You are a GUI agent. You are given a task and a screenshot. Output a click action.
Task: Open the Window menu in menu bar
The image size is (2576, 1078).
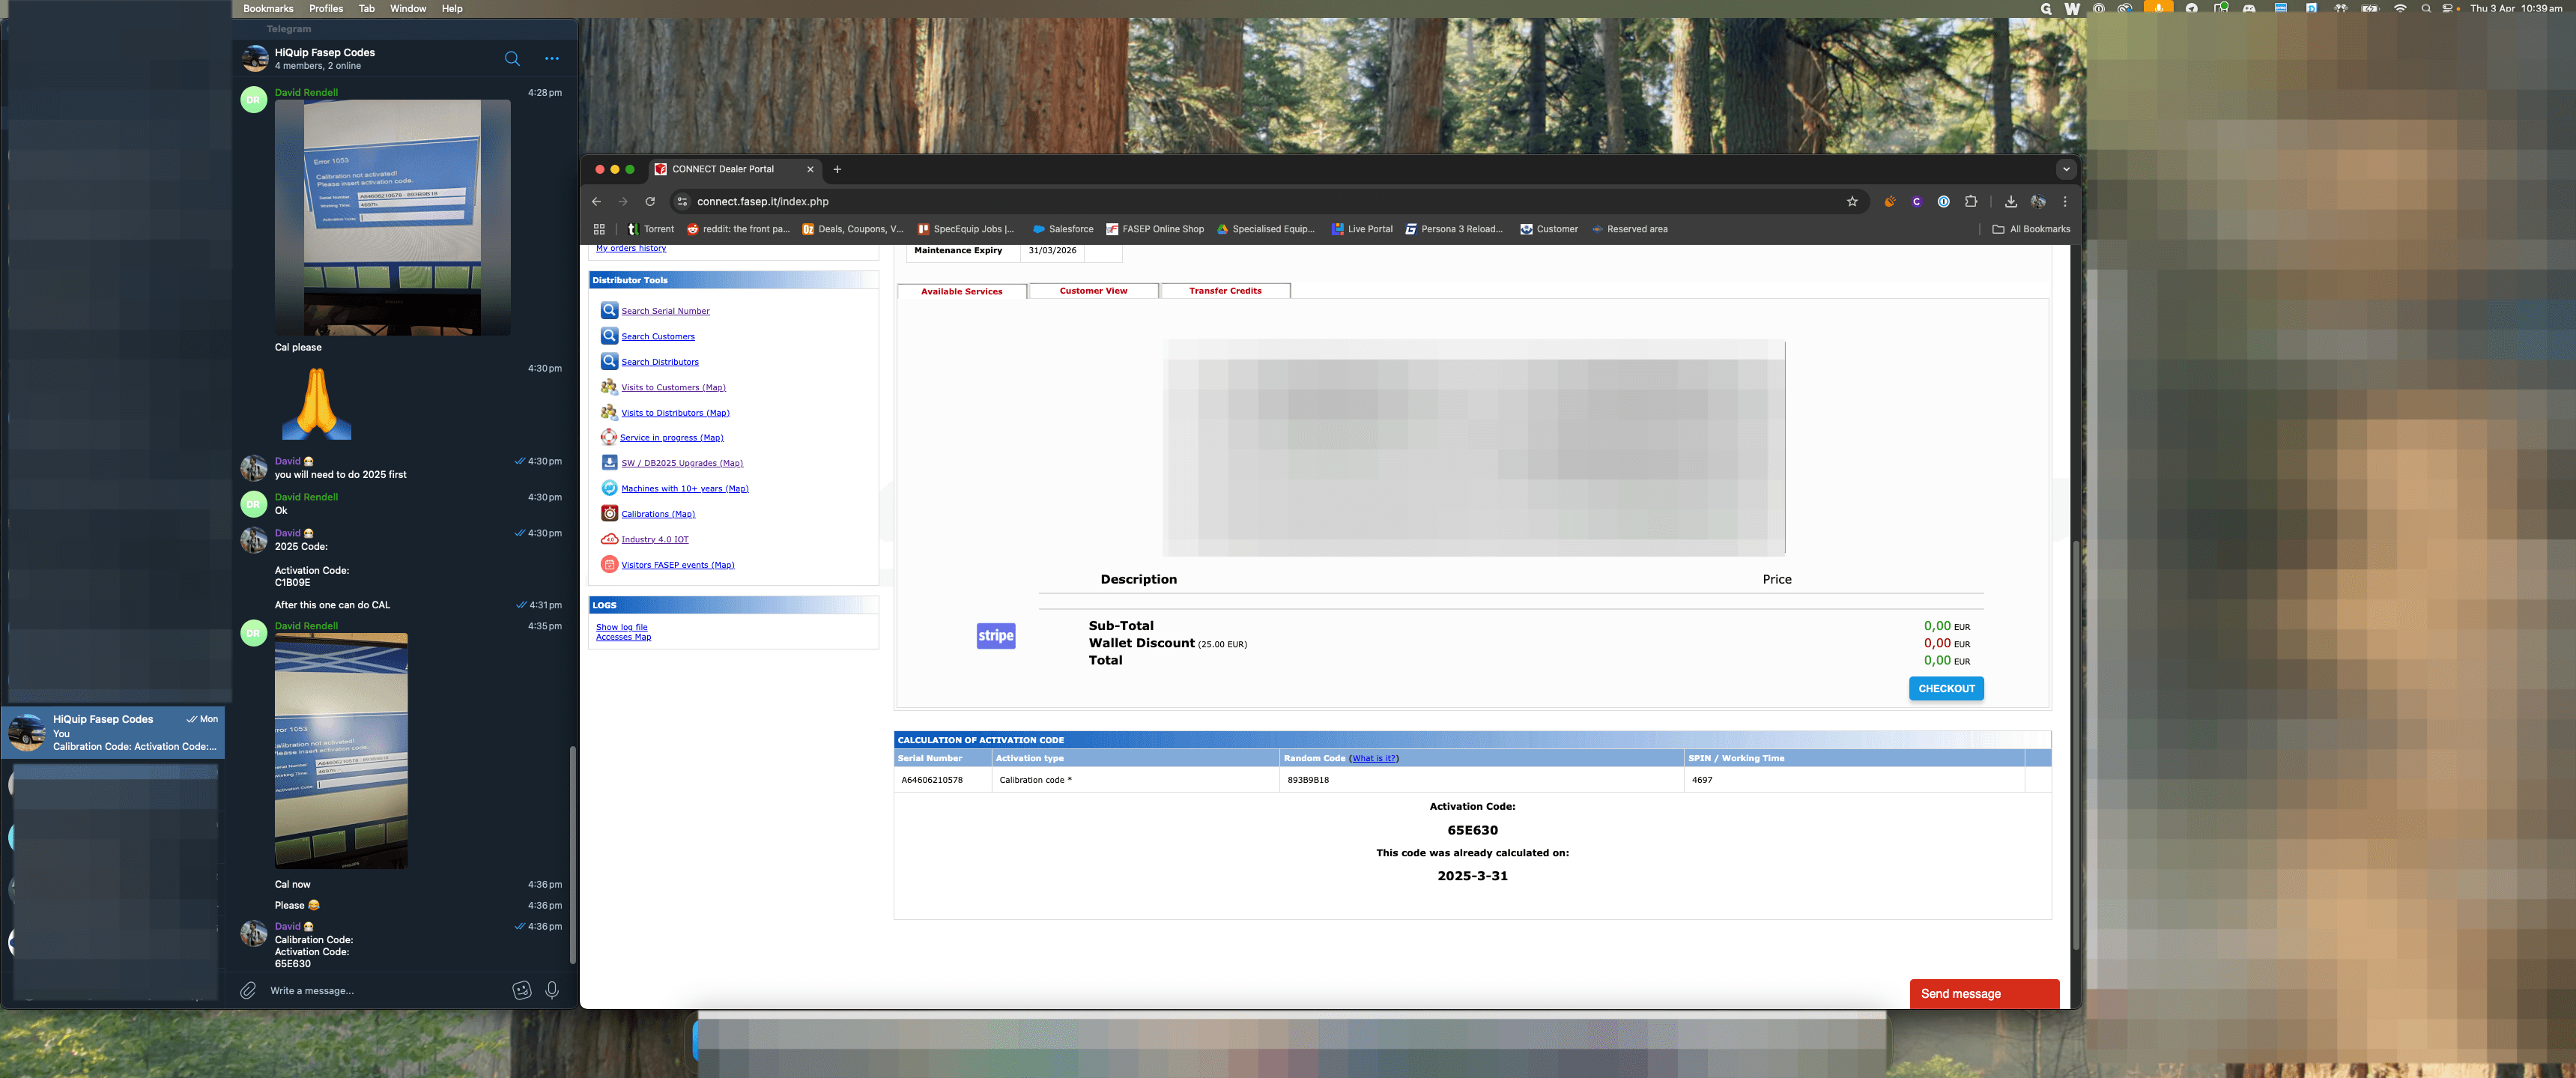[408, 8]
